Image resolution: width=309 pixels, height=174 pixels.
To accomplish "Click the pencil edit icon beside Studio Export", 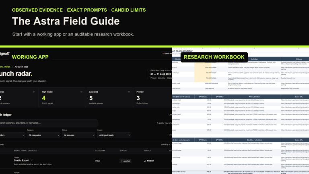I will click(x=31, y=160).
